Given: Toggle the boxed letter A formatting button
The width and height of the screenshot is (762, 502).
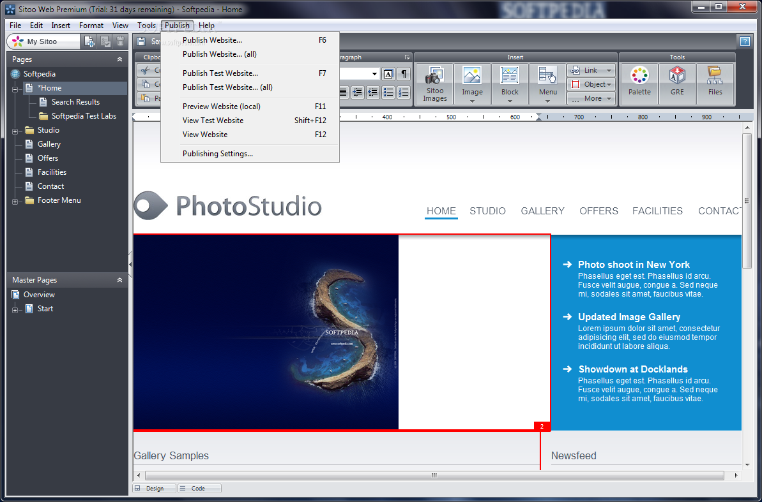Looking at the screenshot, I should pos(388,74).
